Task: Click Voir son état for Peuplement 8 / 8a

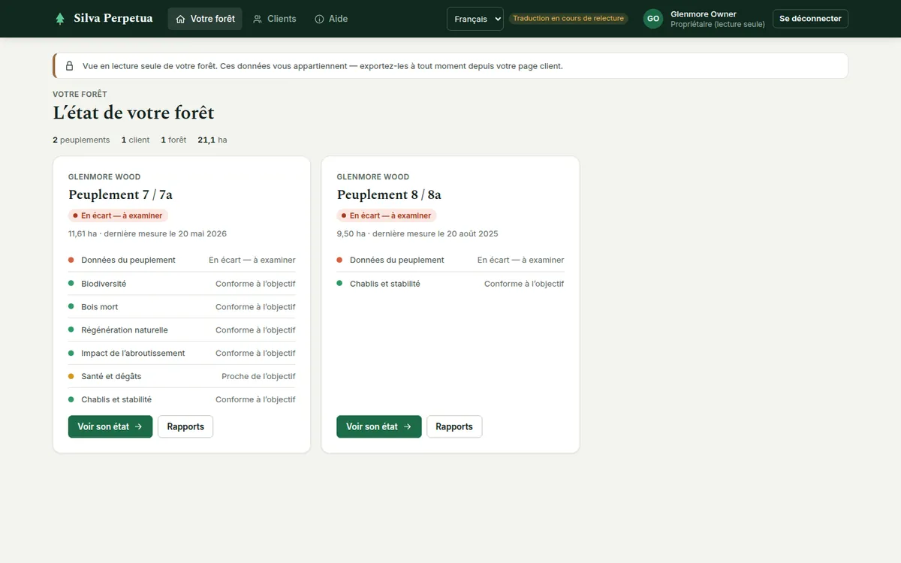Action: 379,426
